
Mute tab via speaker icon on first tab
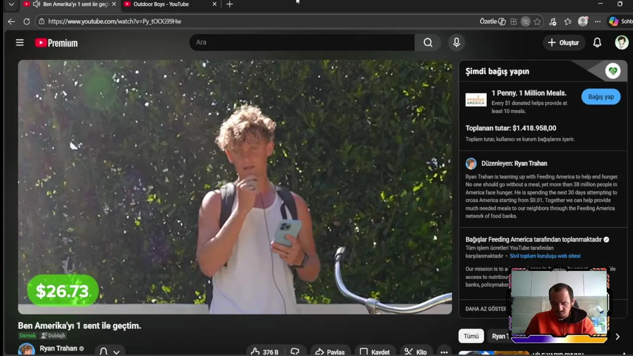(x=36, y=4)
